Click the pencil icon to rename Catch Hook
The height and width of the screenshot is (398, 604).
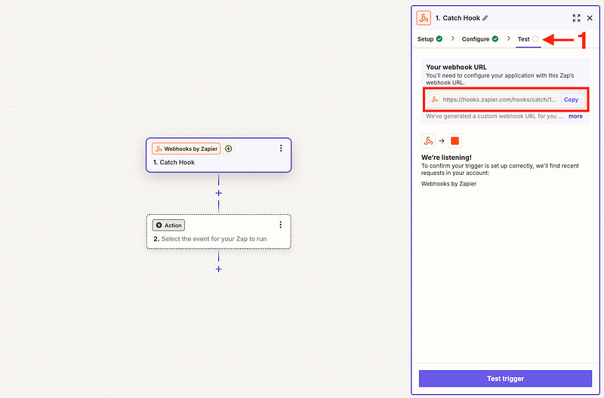485,18
